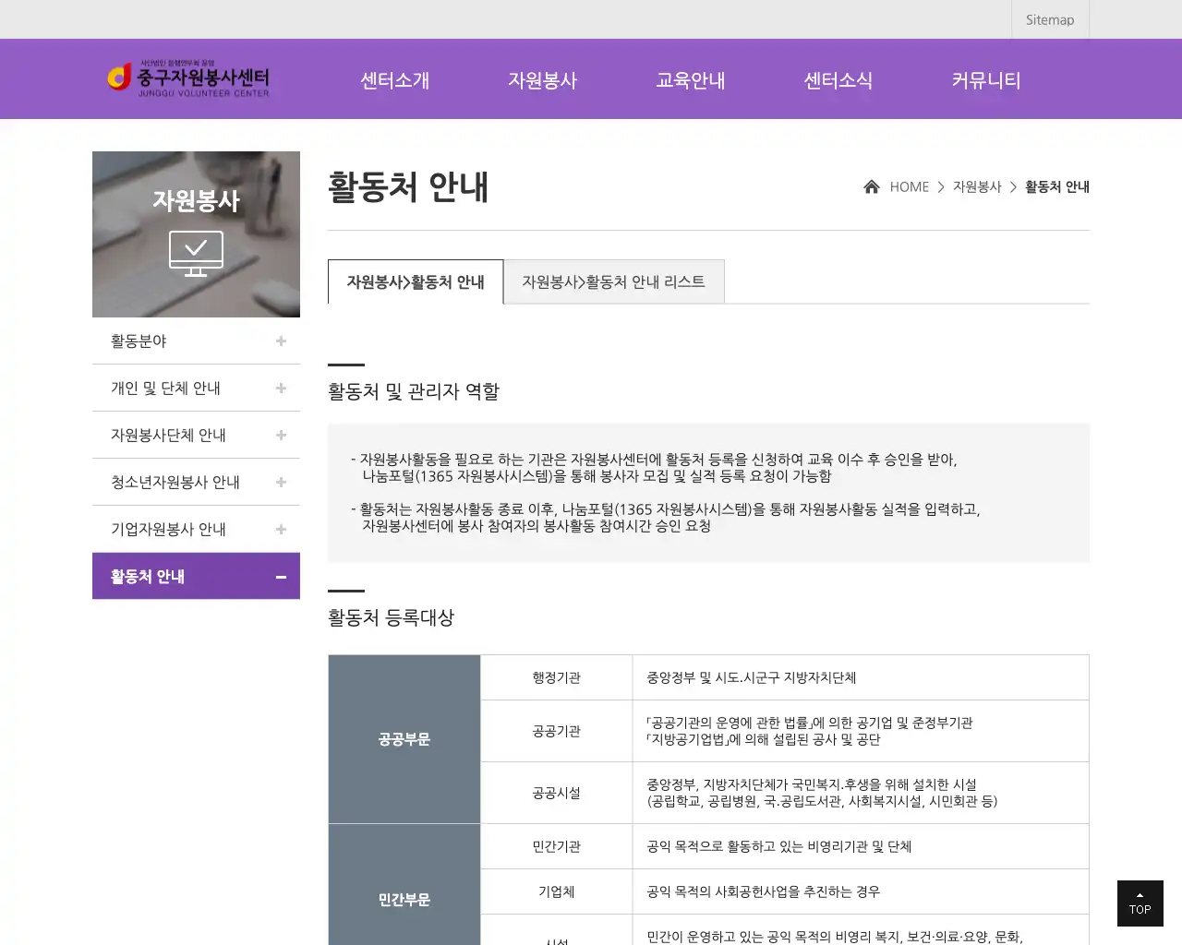The width and height of the screenshot is (1182, 945).
Task: Open 자원봉사단체 안내 sidebar item
Action: click(x=196, y=436)
